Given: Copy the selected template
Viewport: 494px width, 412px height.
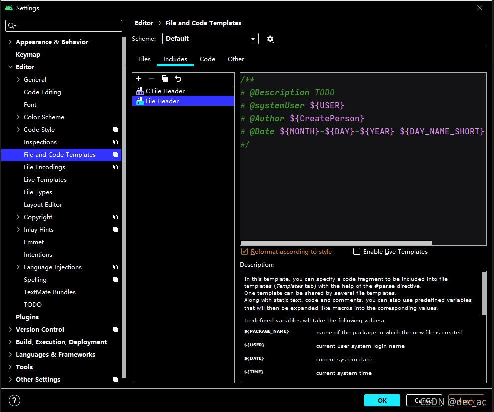Looking at the screenshot, I should click(x=165, y=79).
